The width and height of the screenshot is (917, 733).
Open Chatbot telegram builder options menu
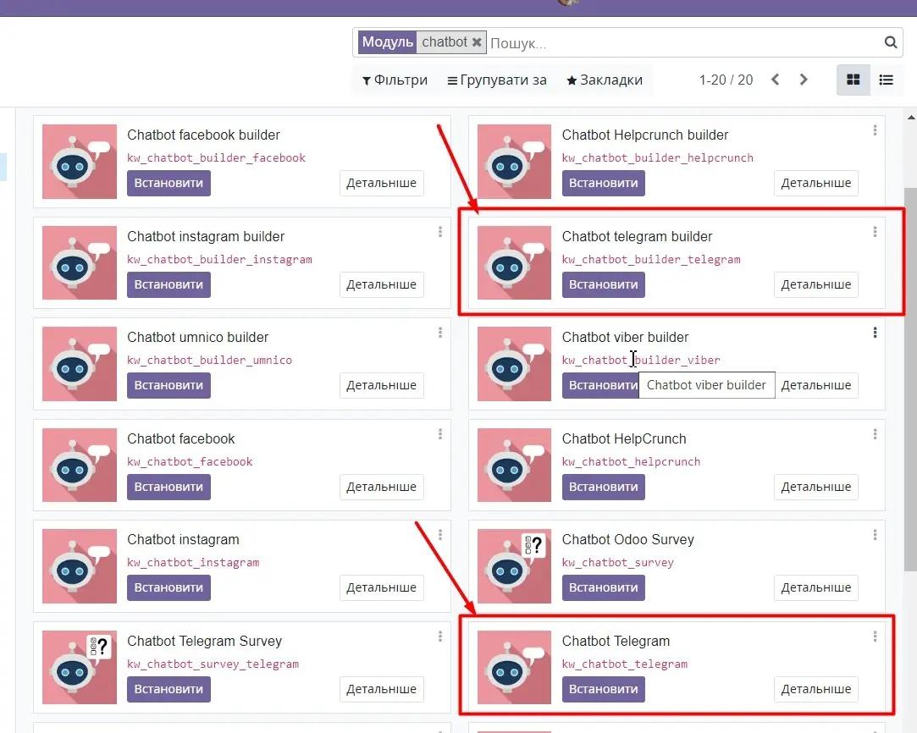[875, 232]
